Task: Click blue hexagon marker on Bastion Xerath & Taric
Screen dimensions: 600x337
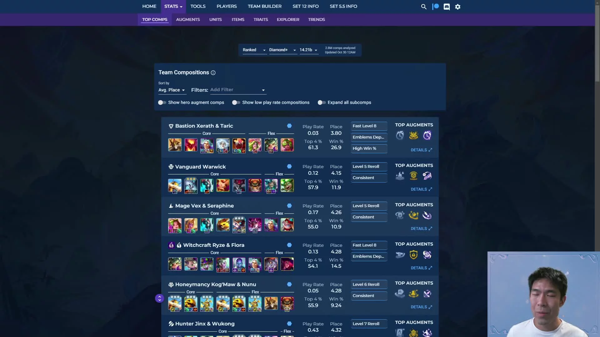Action: coord(289,126)
